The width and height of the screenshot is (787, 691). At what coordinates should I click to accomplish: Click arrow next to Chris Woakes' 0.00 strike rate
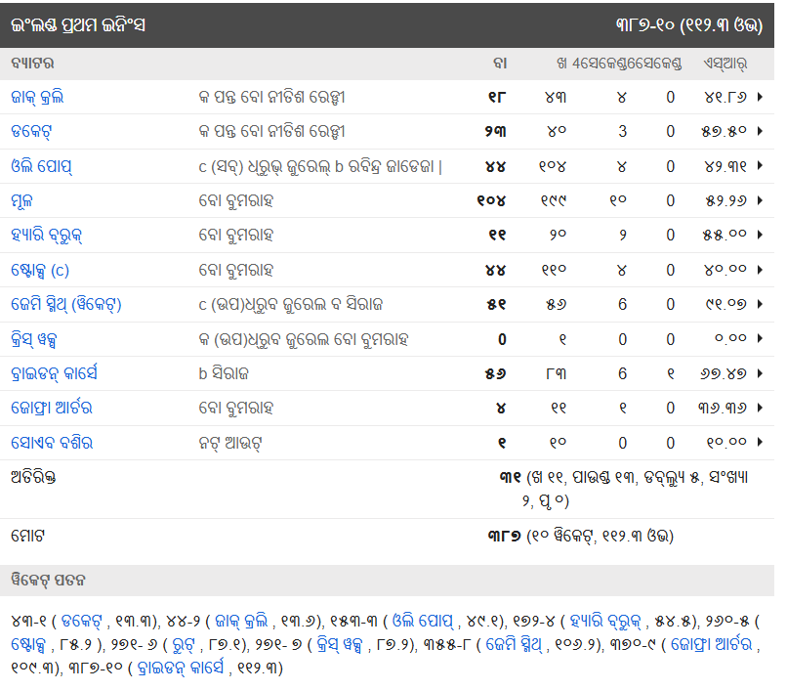coord(761,339)
